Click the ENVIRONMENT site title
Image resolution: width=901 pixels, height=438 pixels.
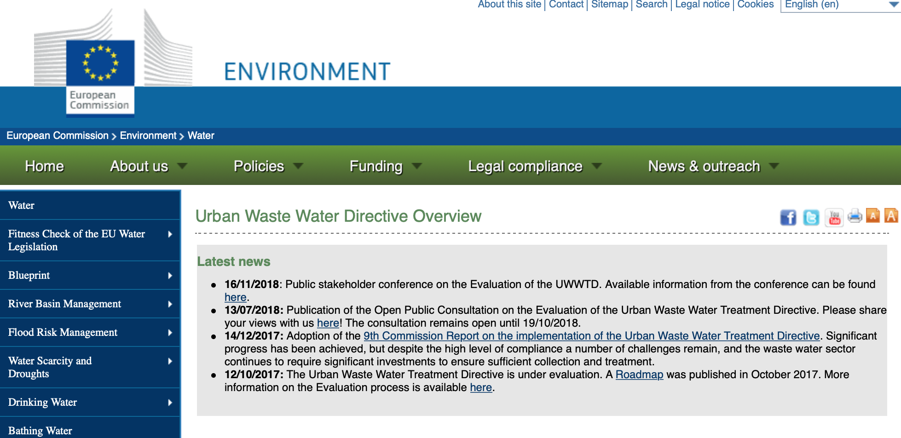[307, 72]
